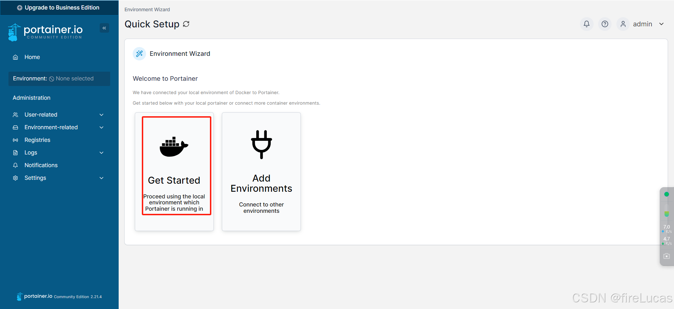Open the help question mark icon

point(605,24)
